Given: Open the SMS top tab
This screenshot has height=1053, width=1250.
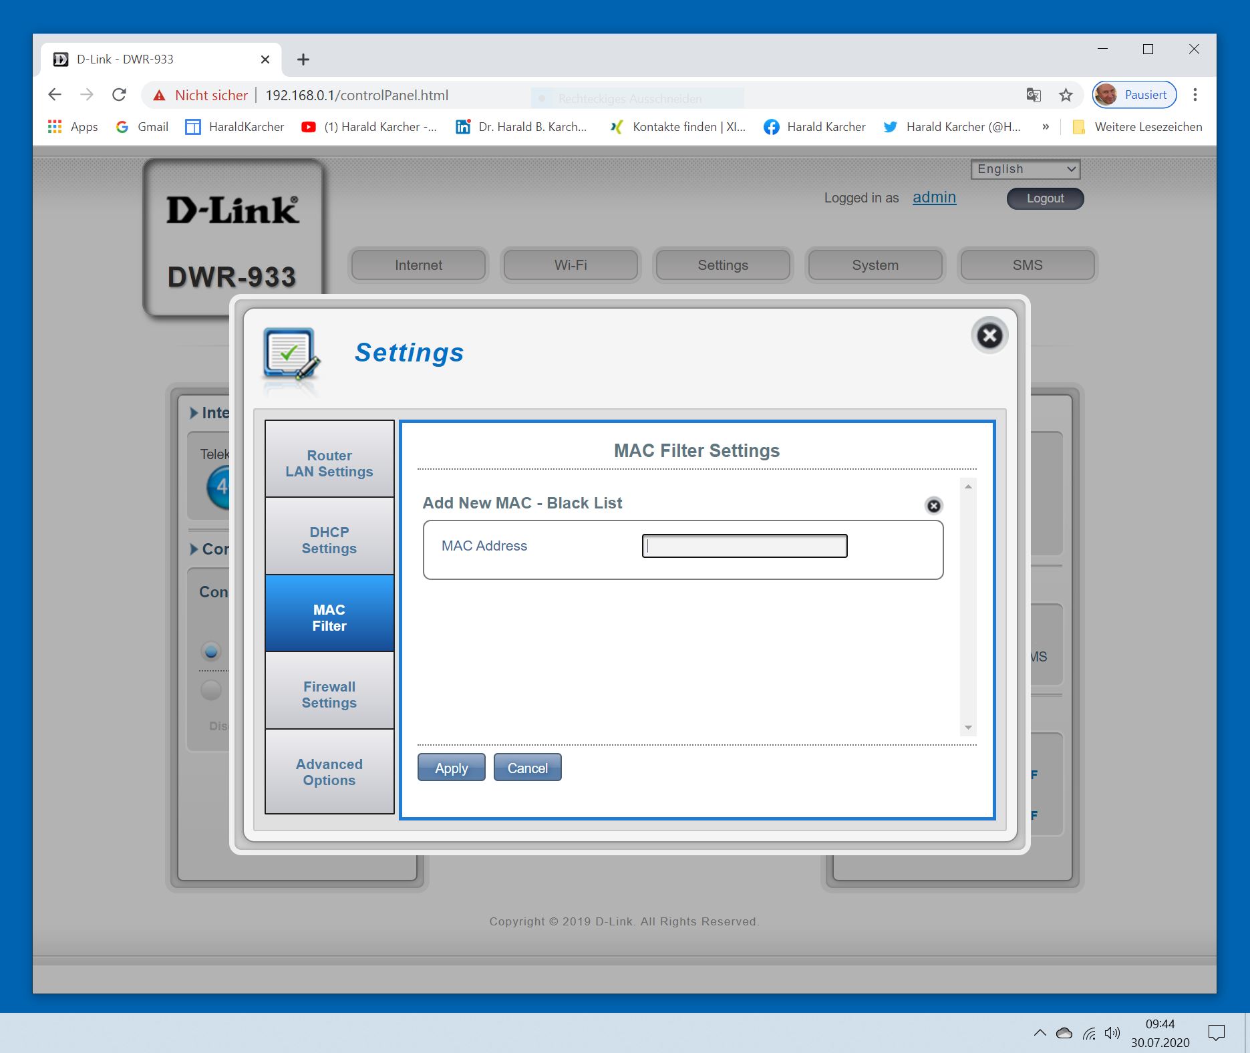Looking at the screenshot, I should tap(1028, 265).
